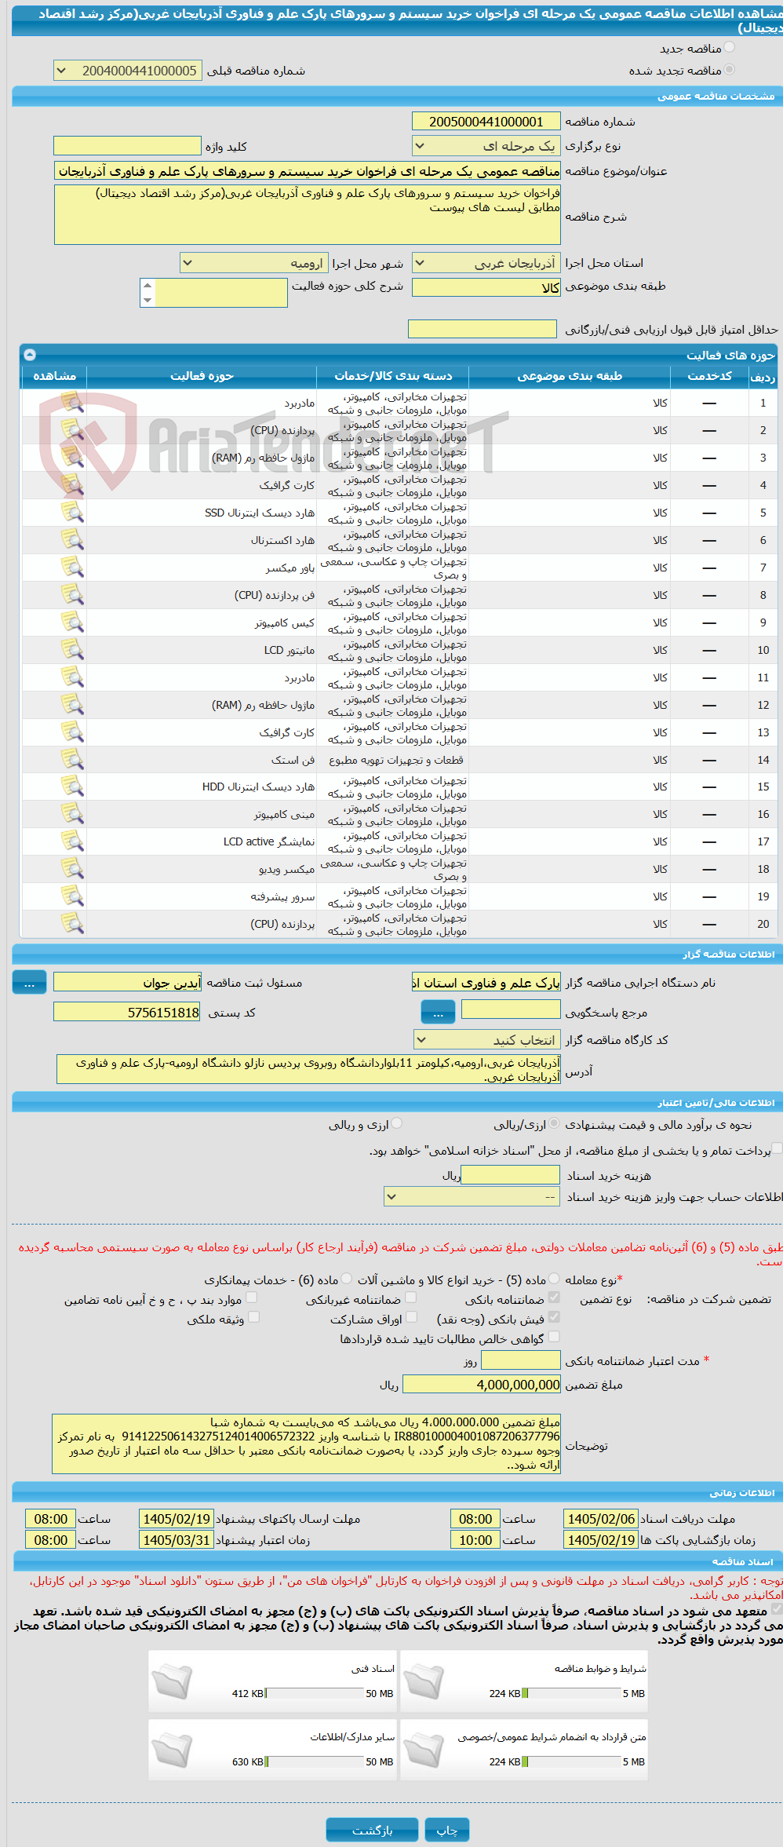Click the شماره مناقصه field

486,122
